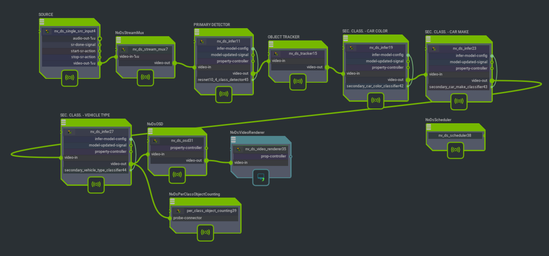The height and width of the screenshot is (256, 549).
Task: Click the component icon beside nv_ds_infer11
Action: pos(202,42)
